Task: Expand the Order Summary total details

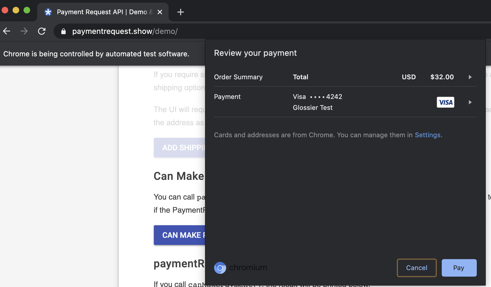Action: (x=470, y=77)
